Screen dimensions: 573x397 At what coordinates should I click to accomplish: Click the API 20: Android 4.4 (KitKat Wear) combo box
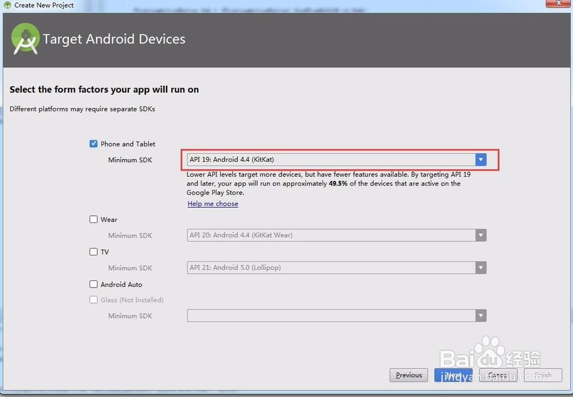336,235
